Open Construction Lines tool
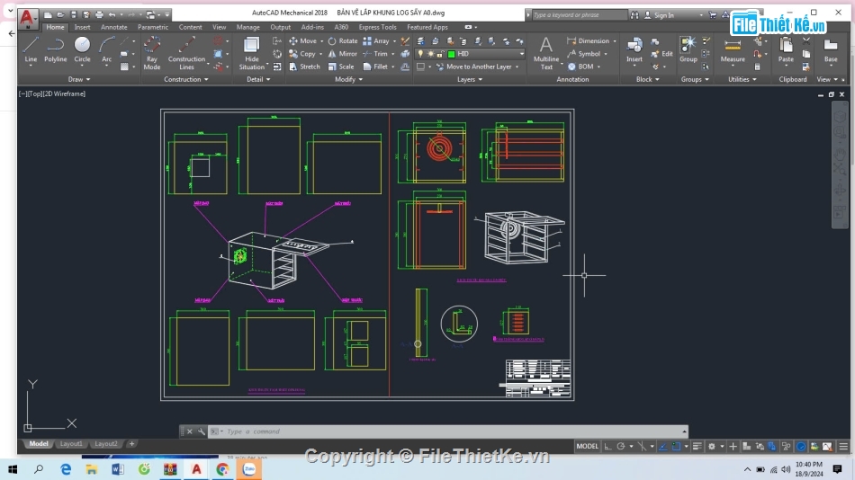Image resolution: width=855 pixels, height=480 pixels. (186, 53)
